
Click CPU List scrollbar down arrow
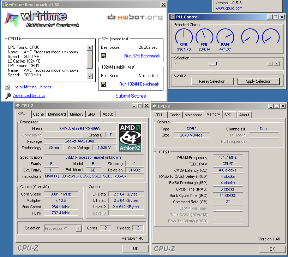tap(90, 76)
